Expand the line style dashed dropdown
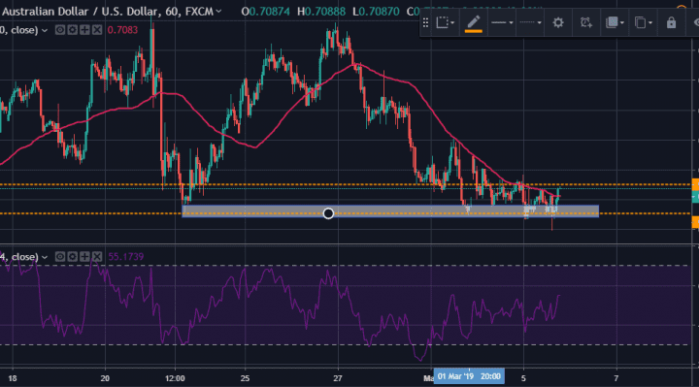 click(530, 22)
